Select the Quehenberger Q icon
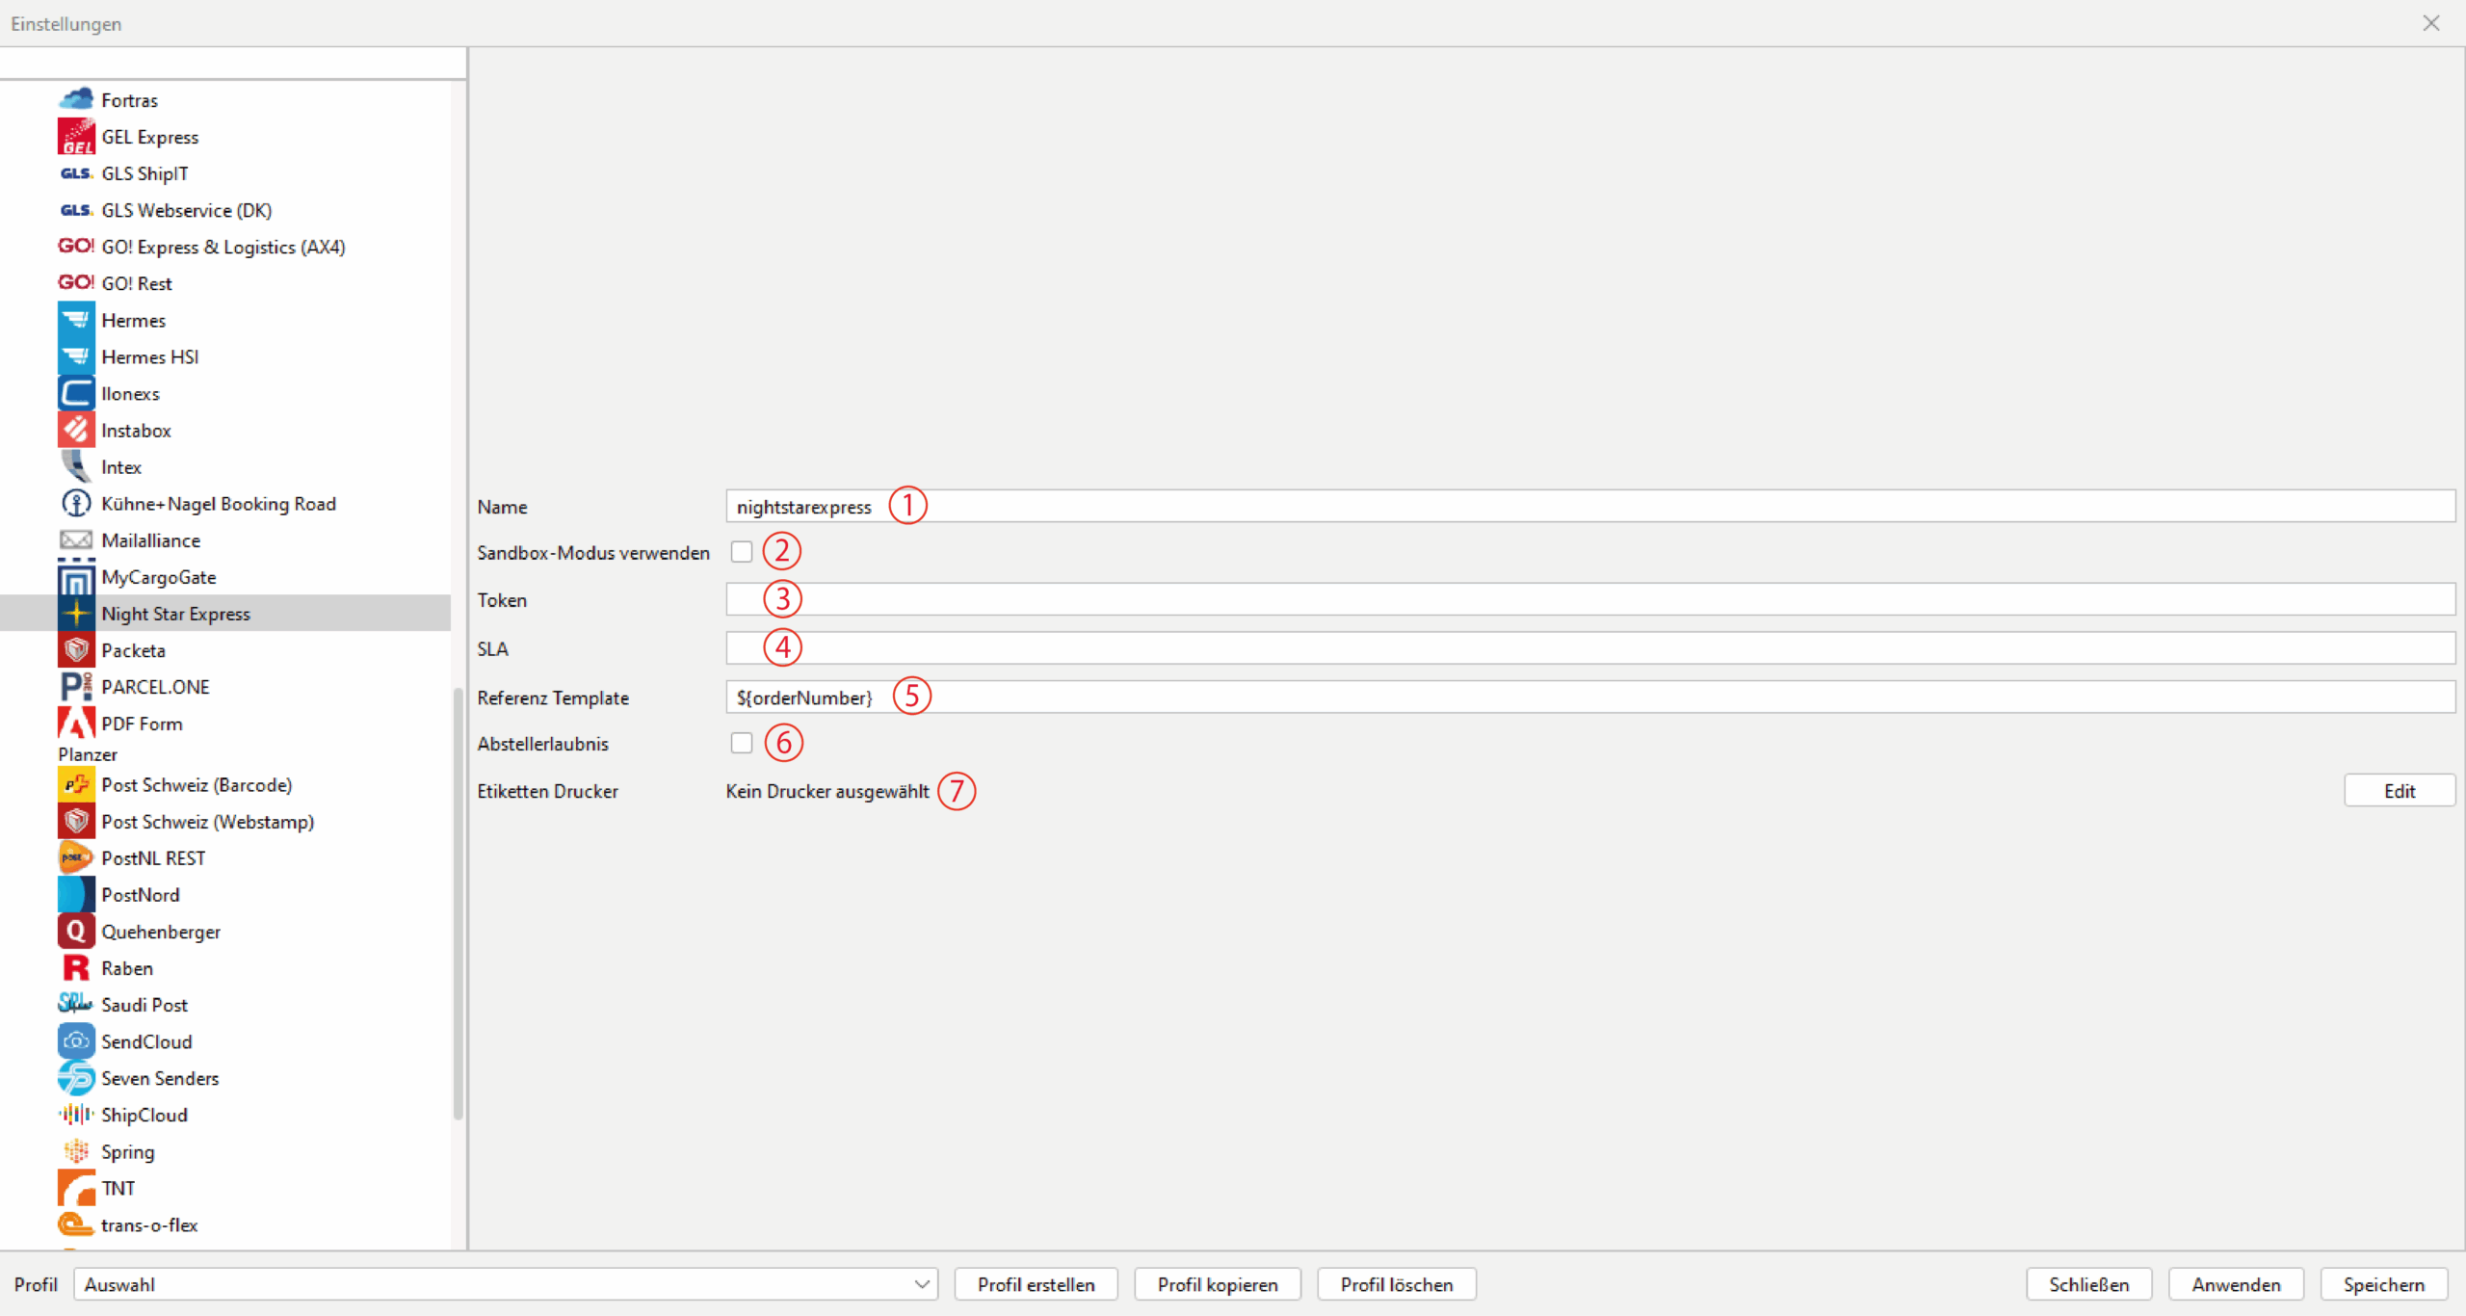This screenshot has width=2466, height=1316. click(x=76, y=932)
